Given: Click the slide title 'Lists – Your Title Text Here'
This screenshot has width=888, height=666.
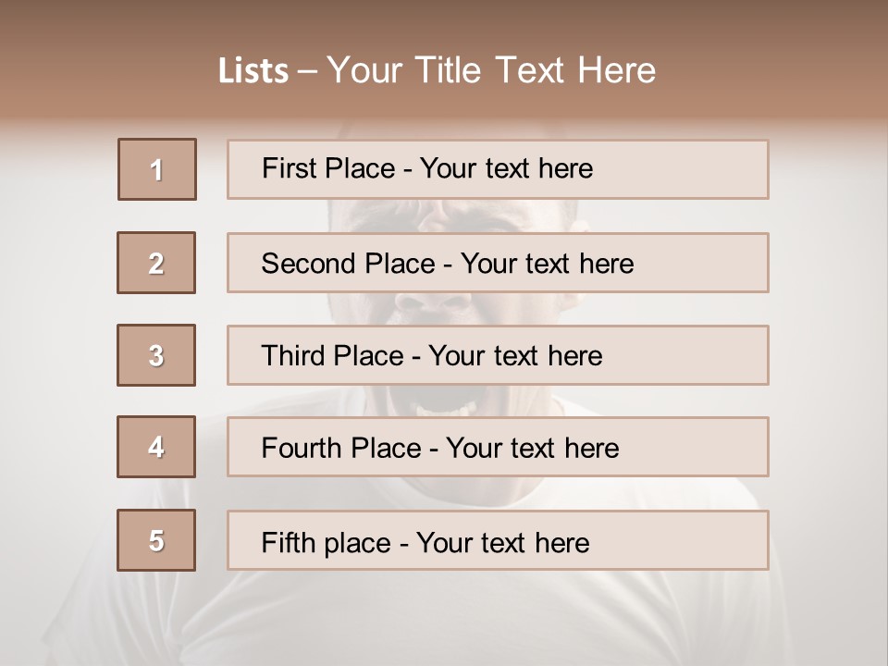Looking at the screenshot, I should [437, 70].
